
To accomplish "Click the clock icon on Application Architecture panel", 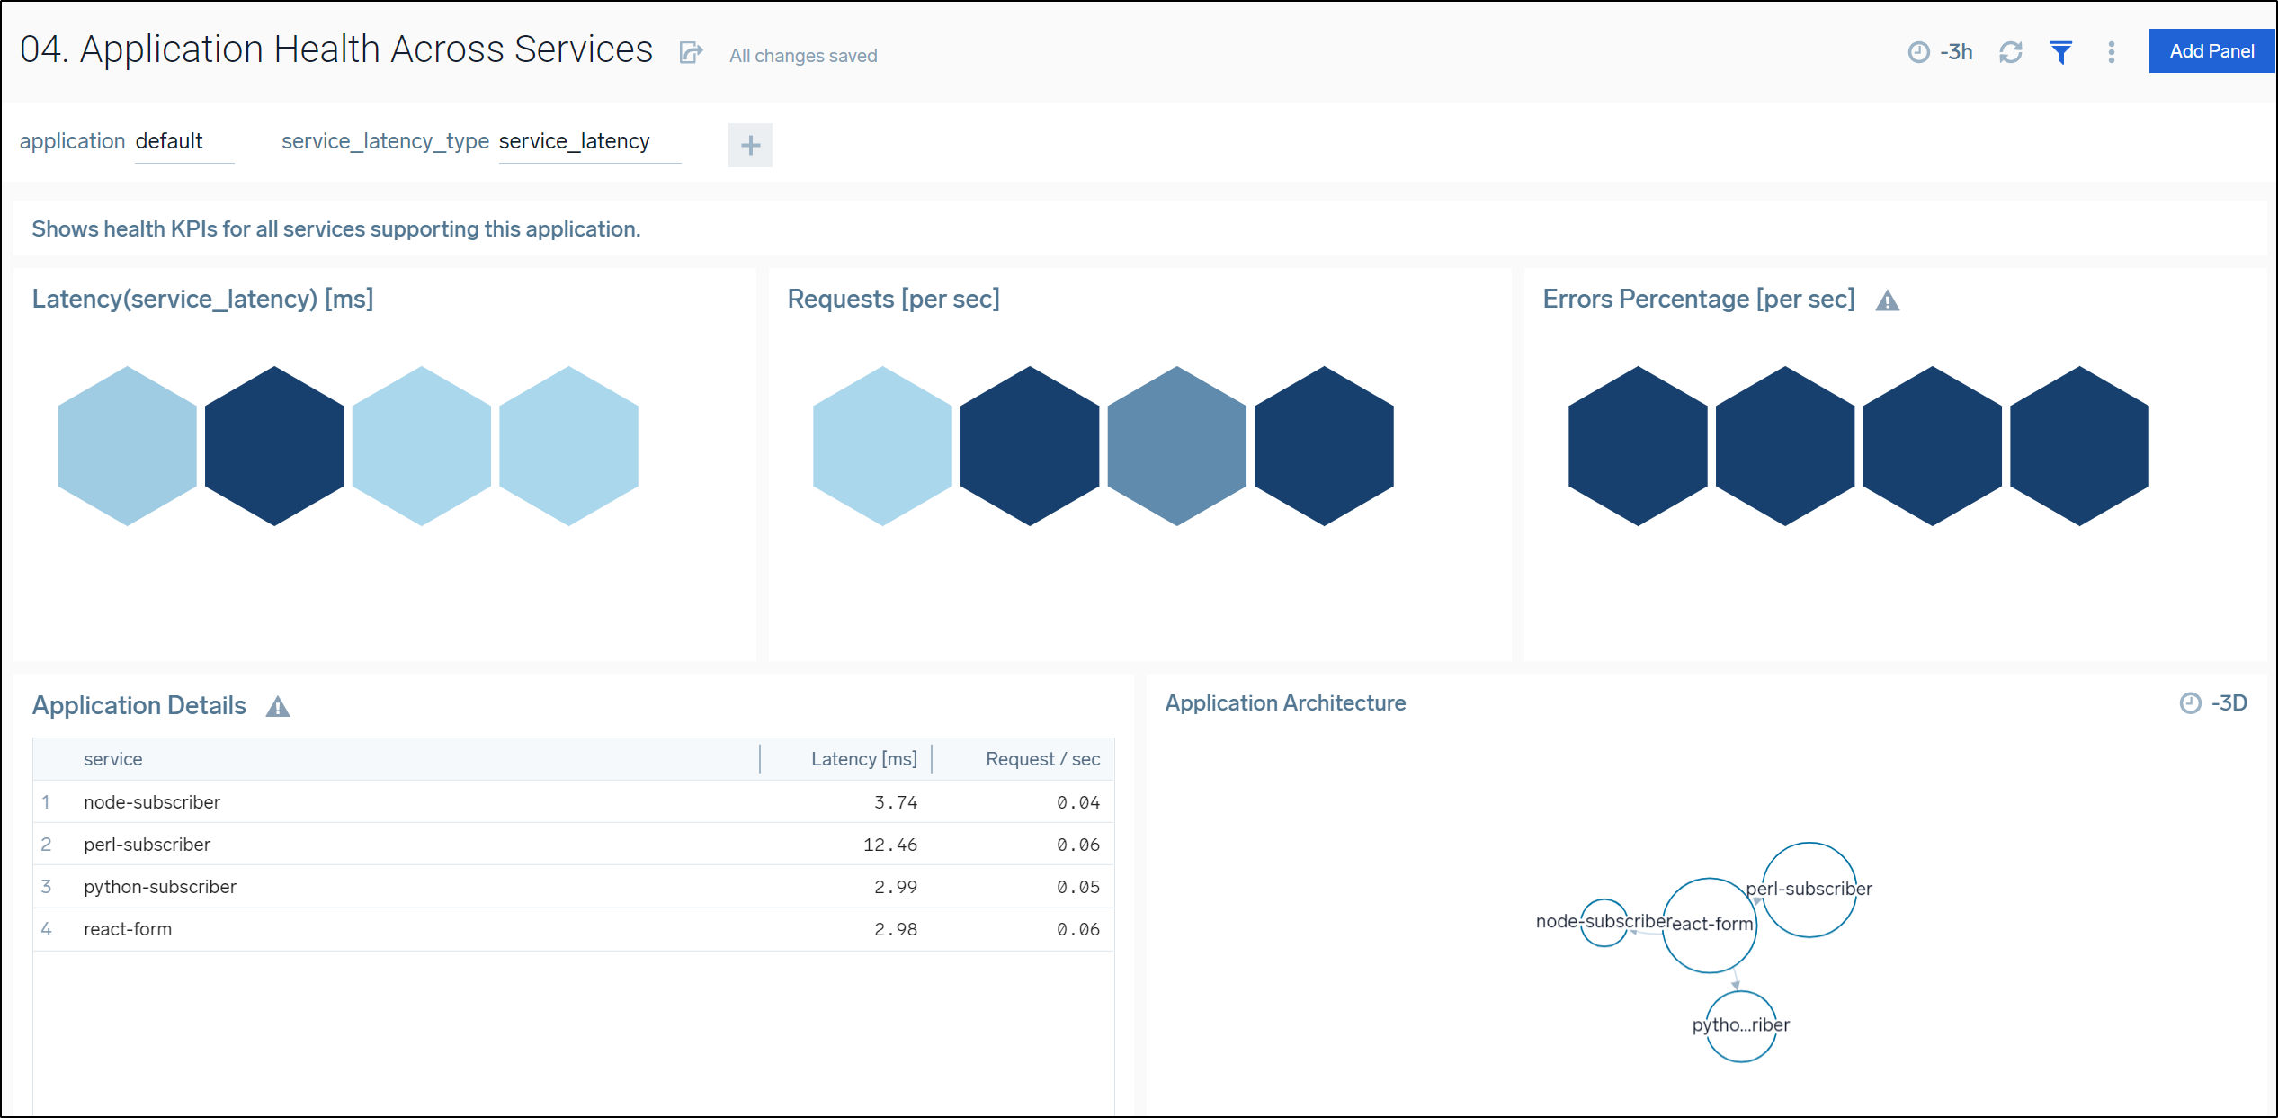I will point(2191,703).
